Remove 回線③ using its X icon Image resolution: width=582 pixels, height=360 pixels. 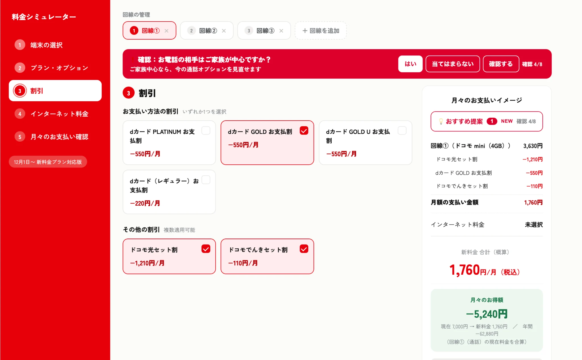coord(281,31)
